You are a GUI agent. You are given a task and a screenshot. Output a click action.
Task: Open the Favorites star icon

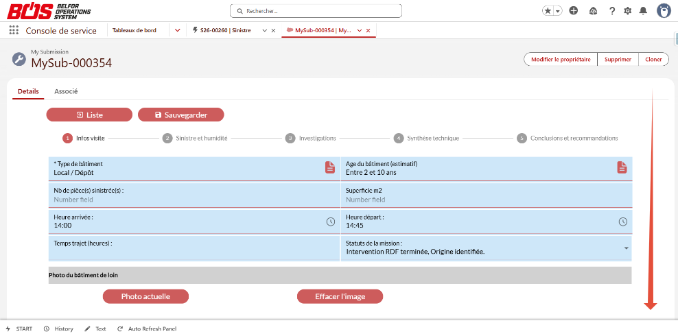coord(548,11)
